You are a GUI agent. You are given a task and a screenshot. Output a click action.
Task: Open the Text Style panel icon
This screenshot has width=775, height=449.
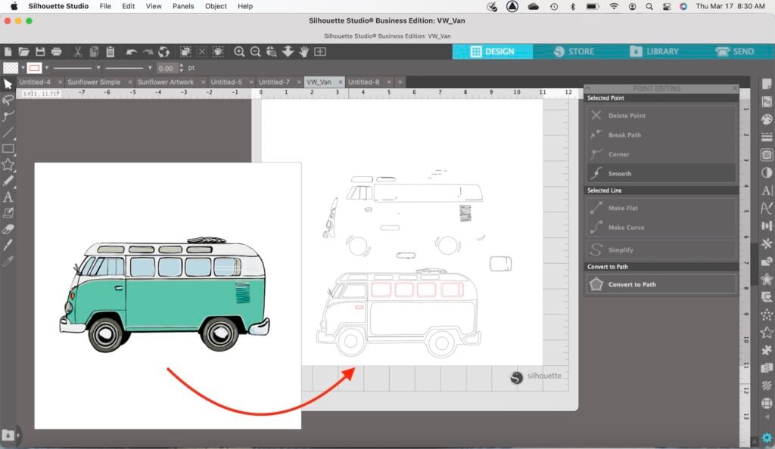tap(767, 190)
